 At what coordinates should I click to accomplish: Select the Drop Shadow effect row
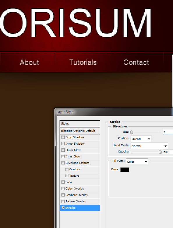(x=80, y=137)
